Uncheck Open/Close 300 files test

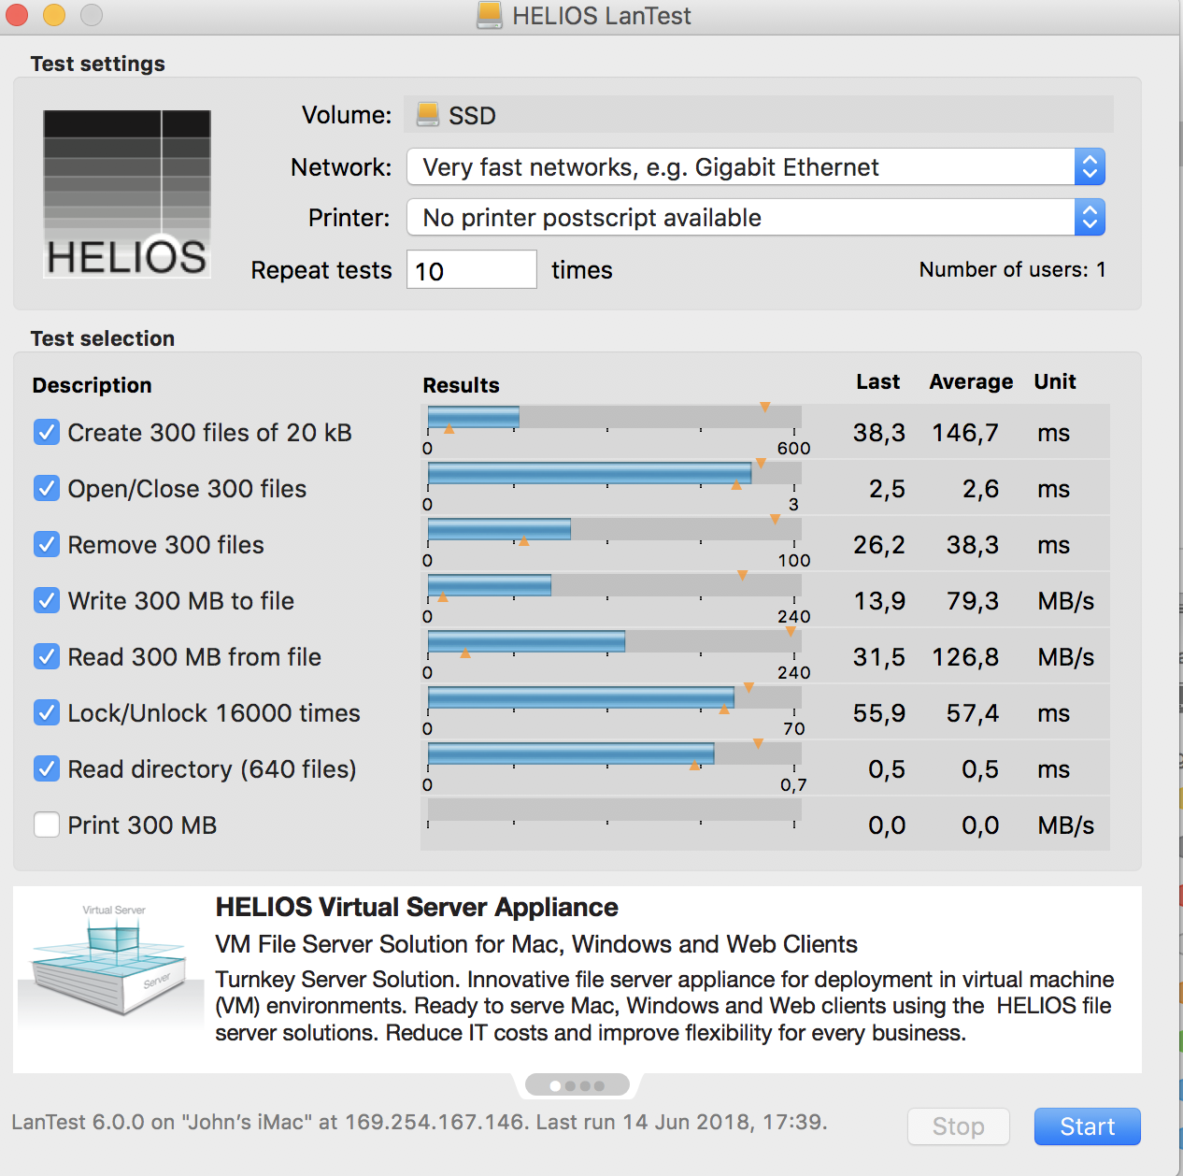[x=47, y=488]
